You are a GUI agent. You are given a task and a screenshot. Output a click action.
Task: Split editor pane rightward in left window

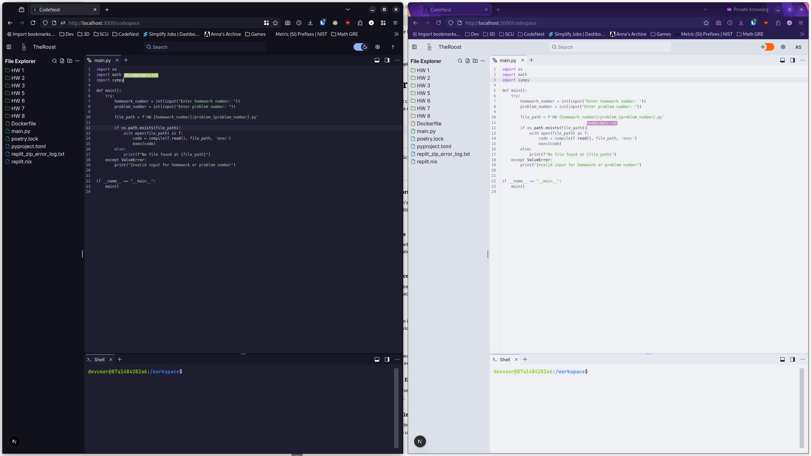pos(387,60)
